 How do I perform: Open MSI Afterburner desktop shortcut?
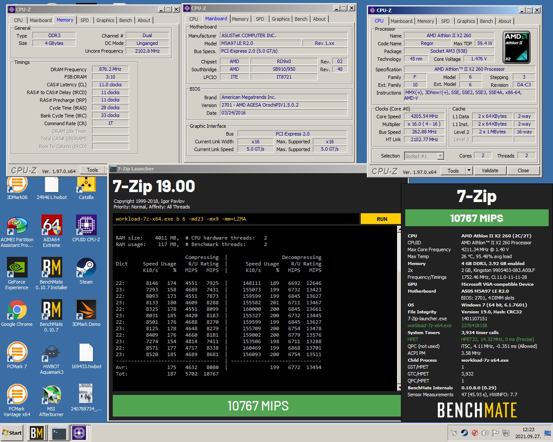[x=51, y=401]
